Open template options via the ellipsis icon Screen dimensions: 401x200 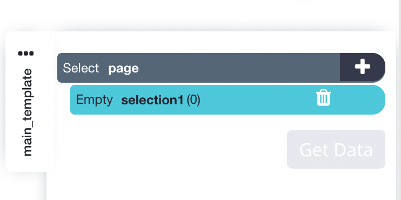pyautogui.click(x=26, y=54)
